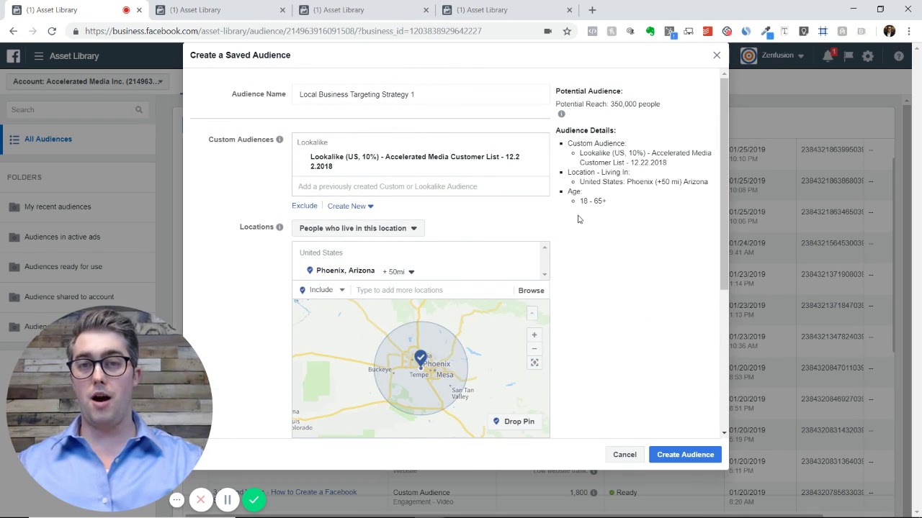The width and height of the screenshot is (922, 518).
Task: Click 'Type to add more locations' field
Action: tap(431, 290)
